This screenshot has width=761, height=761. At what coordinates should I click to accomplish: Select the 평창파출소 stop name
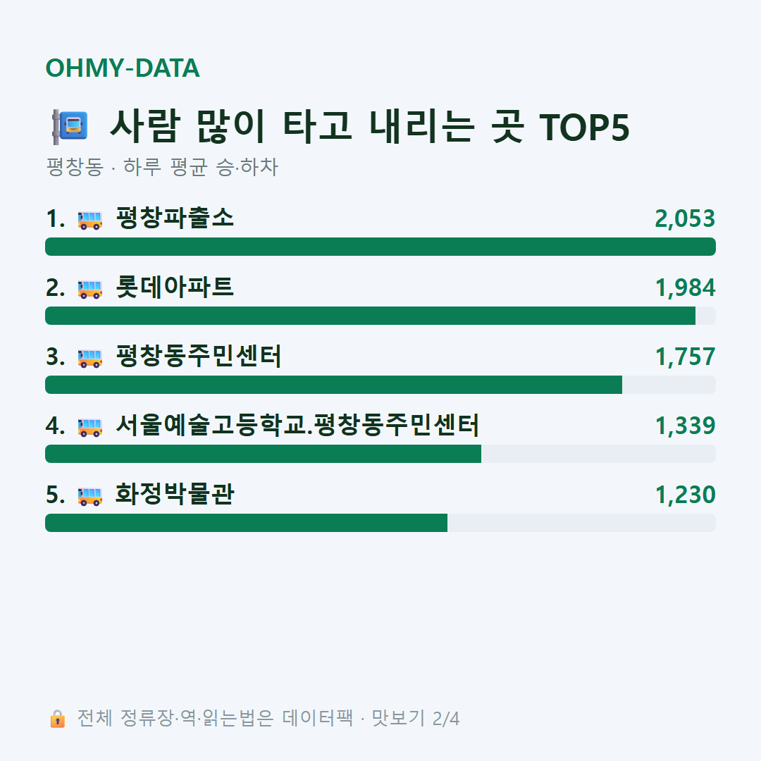point(175,218)
